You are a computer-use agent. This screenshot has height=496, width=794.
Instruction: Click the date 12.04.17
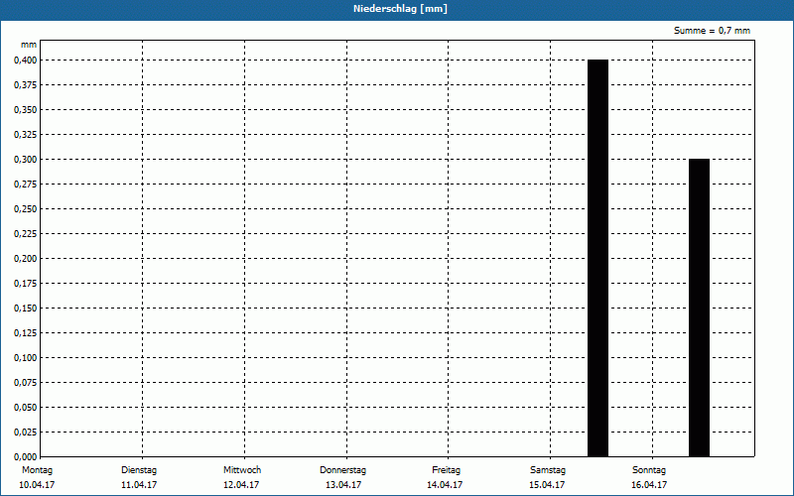tap(241, 485)
